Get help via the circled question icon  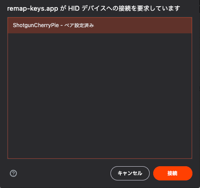tap(13, 173)
